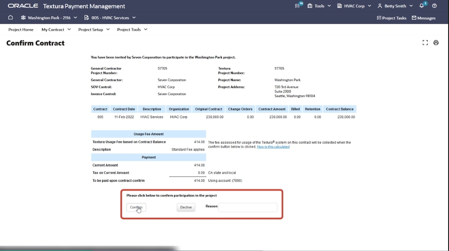Expand 005 - HVAC Services contract selector
The width and height of the screenshot is (449, 251).
click(x=110, y=18)
